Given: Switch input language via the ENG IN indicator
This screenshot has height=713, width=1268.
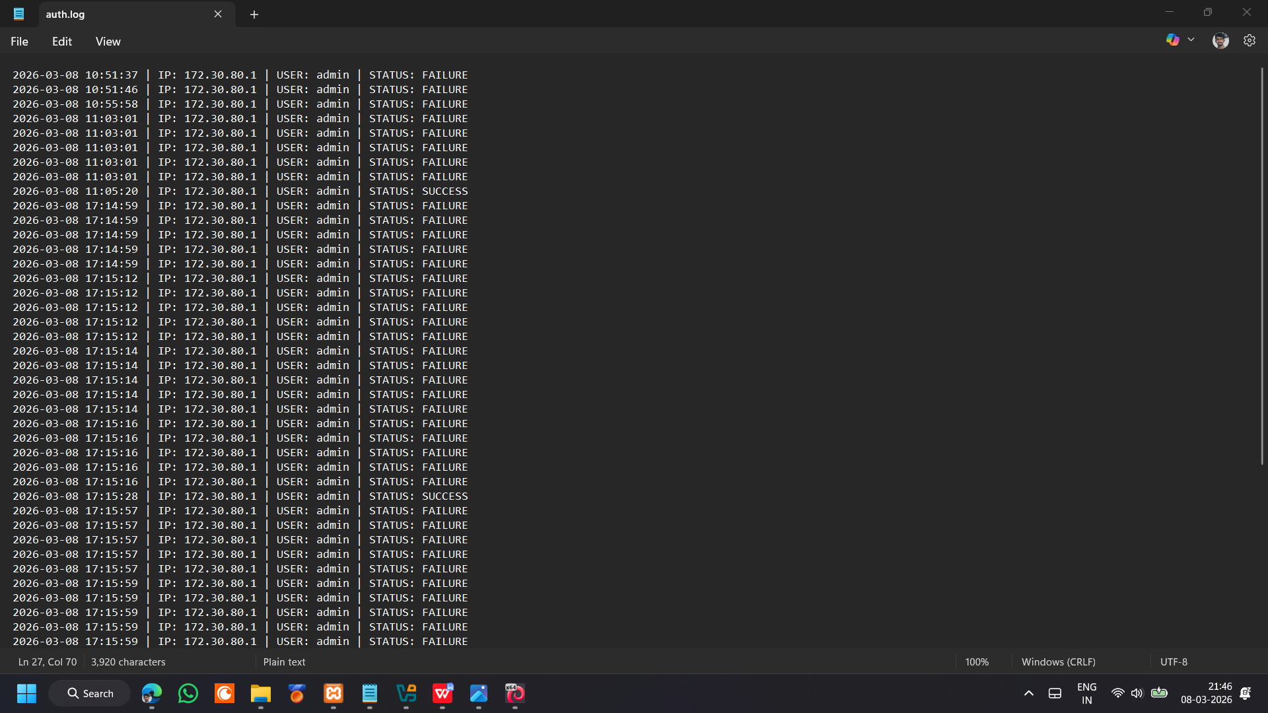Looking at the screenshot, I should 1086,694.
